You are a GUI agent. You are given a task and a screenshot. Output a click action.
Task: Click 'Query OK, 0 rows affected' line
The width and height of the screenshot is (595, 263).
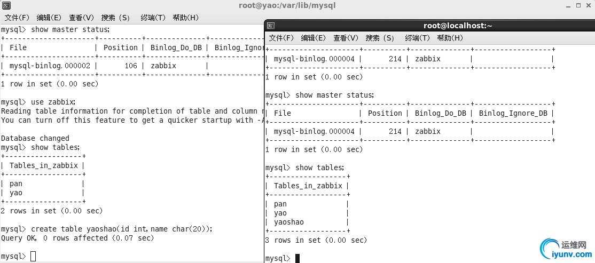(77, 238)
